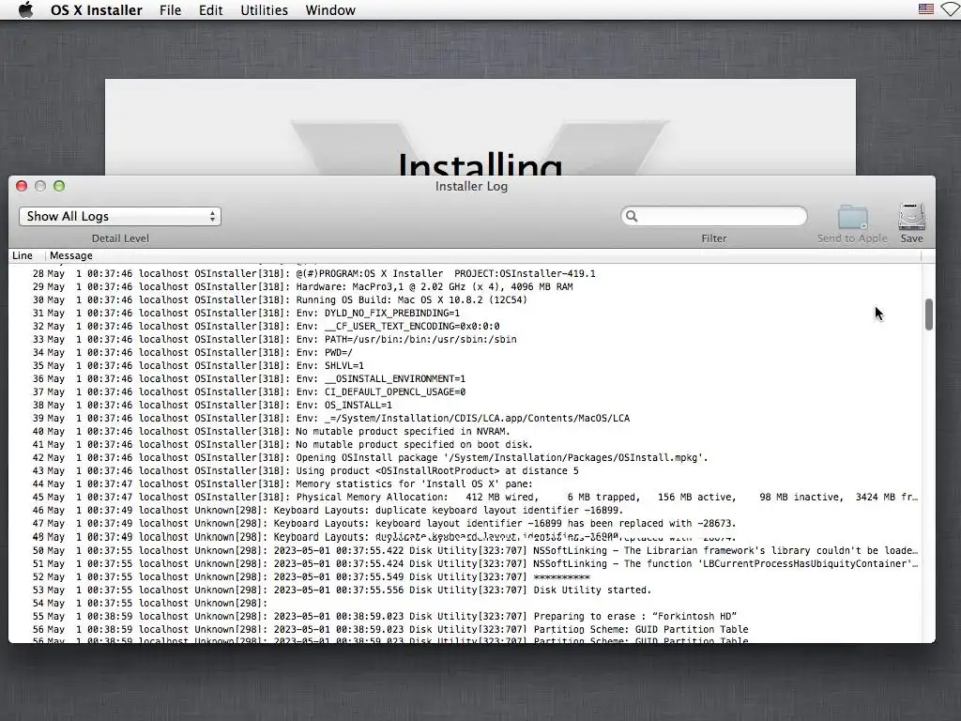Viewport: 961px width, 721px height.
Task: Click the Installing heading in the background window
Action: coord(480,163)
